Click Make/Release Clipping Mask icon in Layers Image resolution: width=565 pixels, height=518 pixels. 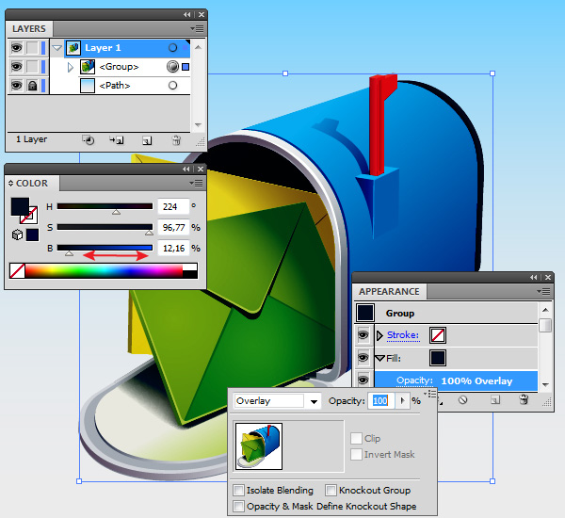[x=88, y=139]
